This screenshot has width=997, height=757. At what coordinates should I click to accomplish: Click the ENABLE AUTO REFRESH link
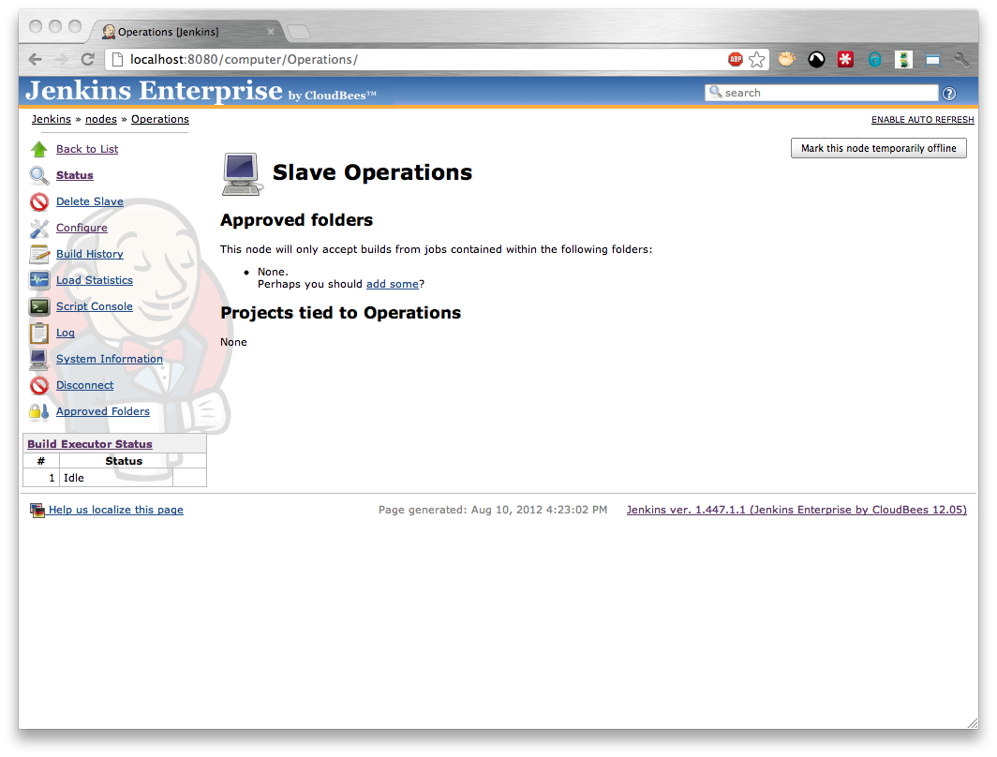[922, 120]
